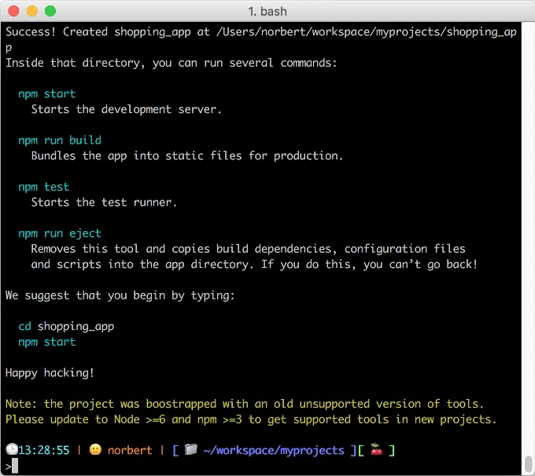This screenshot has width=535, height=476.
Task: Click the yellow minimize window button
Action: point(32,11)
